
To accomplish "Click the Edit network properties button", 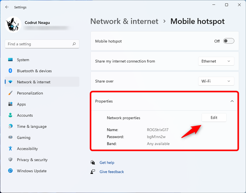I will [x=214, y=118].
